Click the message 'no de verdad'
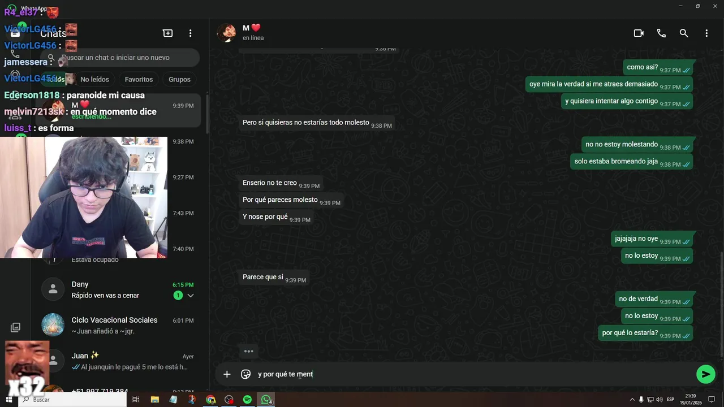Viewport: 724px width, 407px height. coord(654,299)
